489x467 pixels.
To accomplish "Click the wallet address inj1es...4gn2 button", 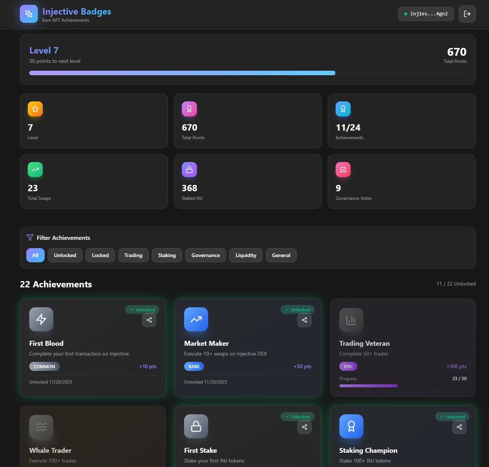I will [426, 14].
